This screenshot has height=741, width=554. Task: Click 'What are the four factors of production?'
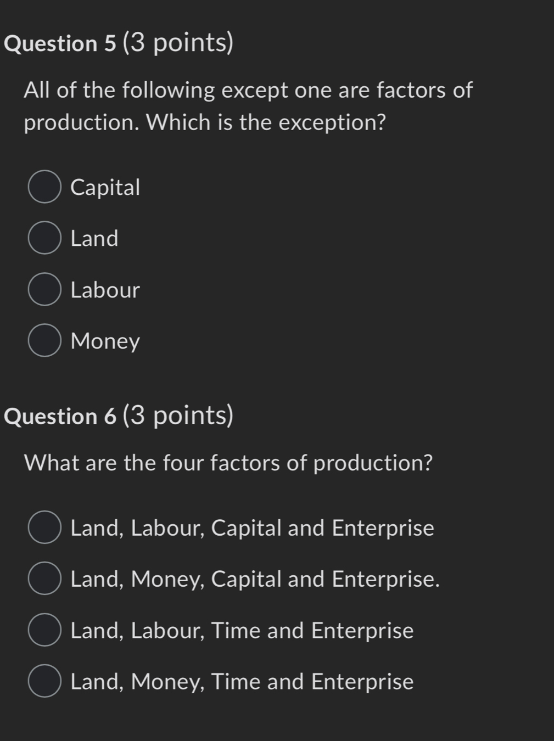point(230,462)
